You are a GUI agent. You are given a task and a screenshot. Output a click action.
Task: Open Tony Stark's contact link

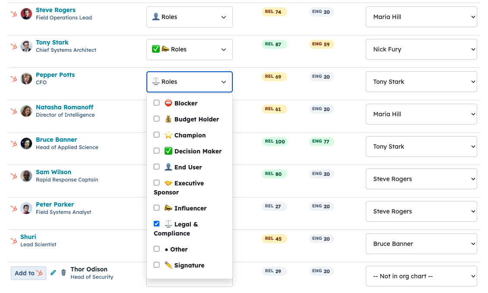(x=52, y=42)
